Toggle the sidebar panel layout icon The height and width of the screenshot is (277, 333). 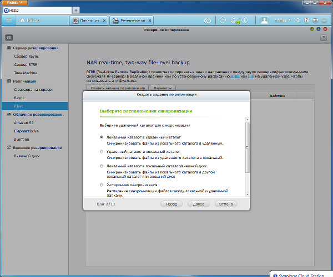click(9, 38)
